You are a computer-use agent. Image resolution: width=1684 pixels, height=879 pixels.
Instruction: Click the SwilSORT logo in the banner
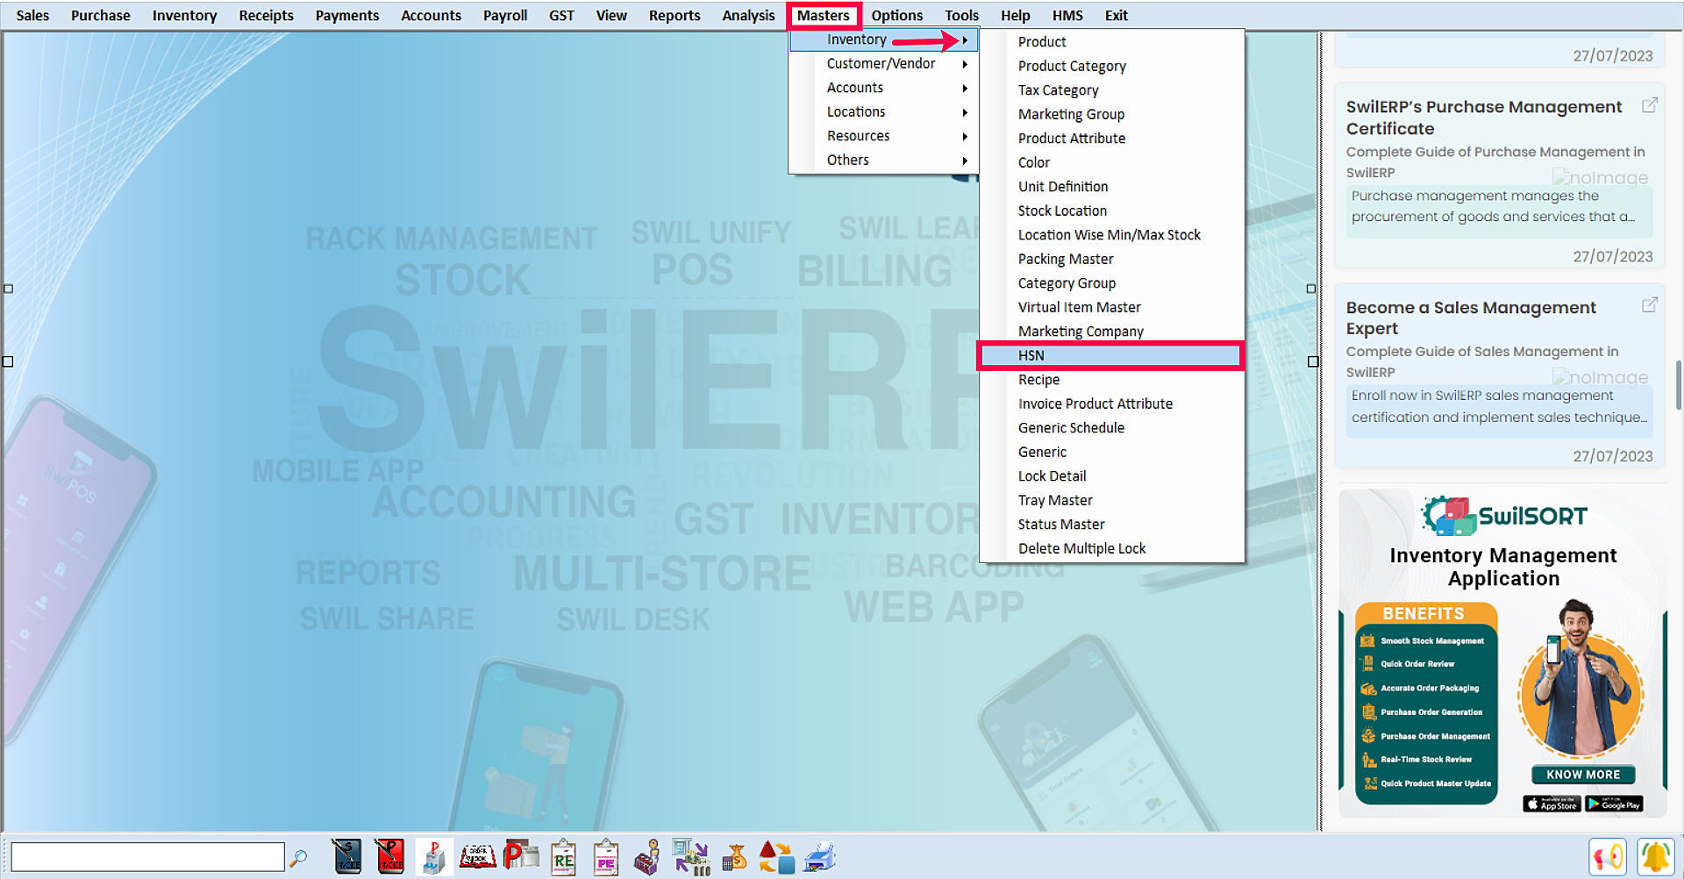1504,516
